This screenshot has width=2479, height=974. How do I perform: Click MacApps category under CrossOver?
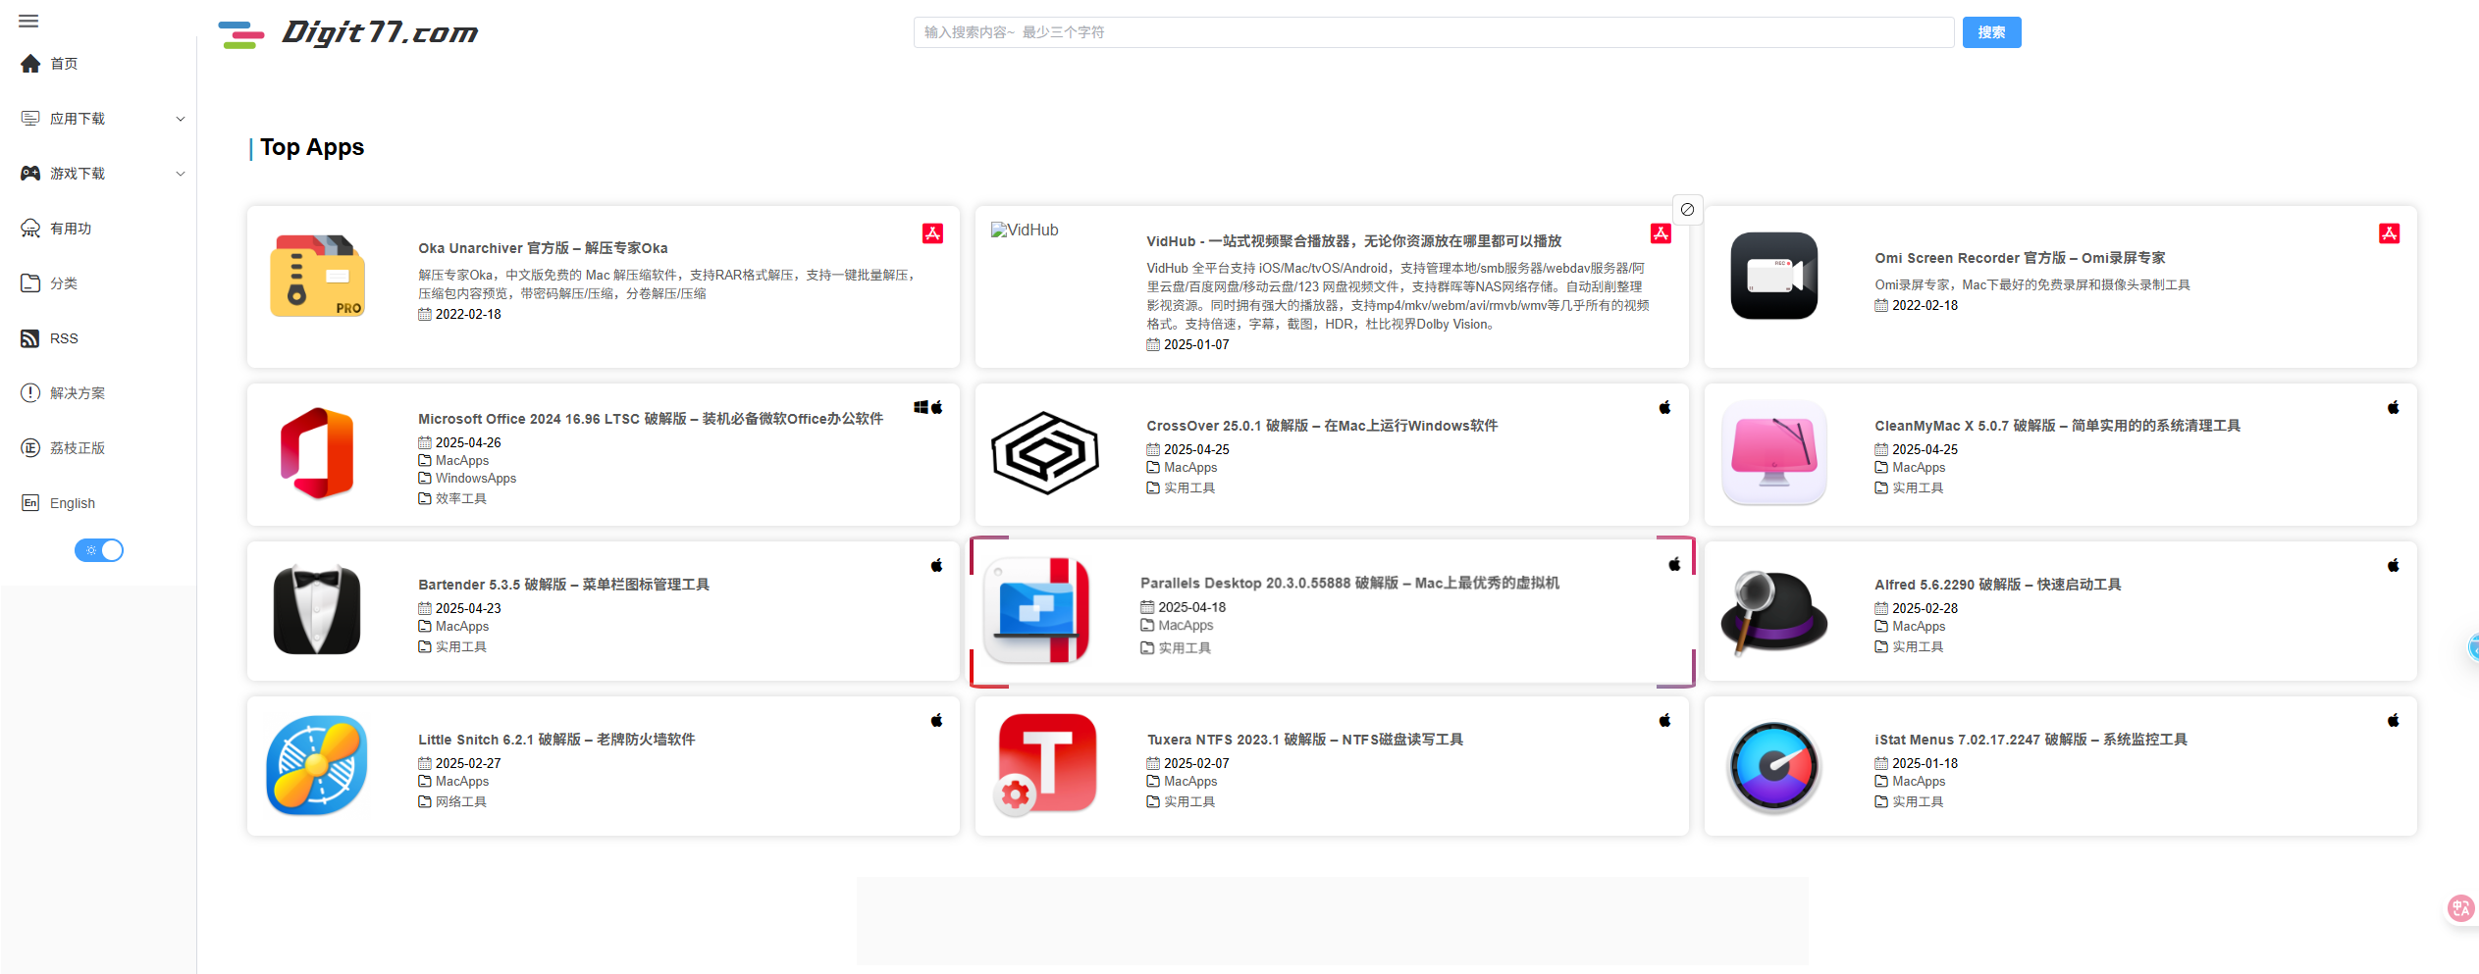pyautogui.click(x=1190, y=468)
